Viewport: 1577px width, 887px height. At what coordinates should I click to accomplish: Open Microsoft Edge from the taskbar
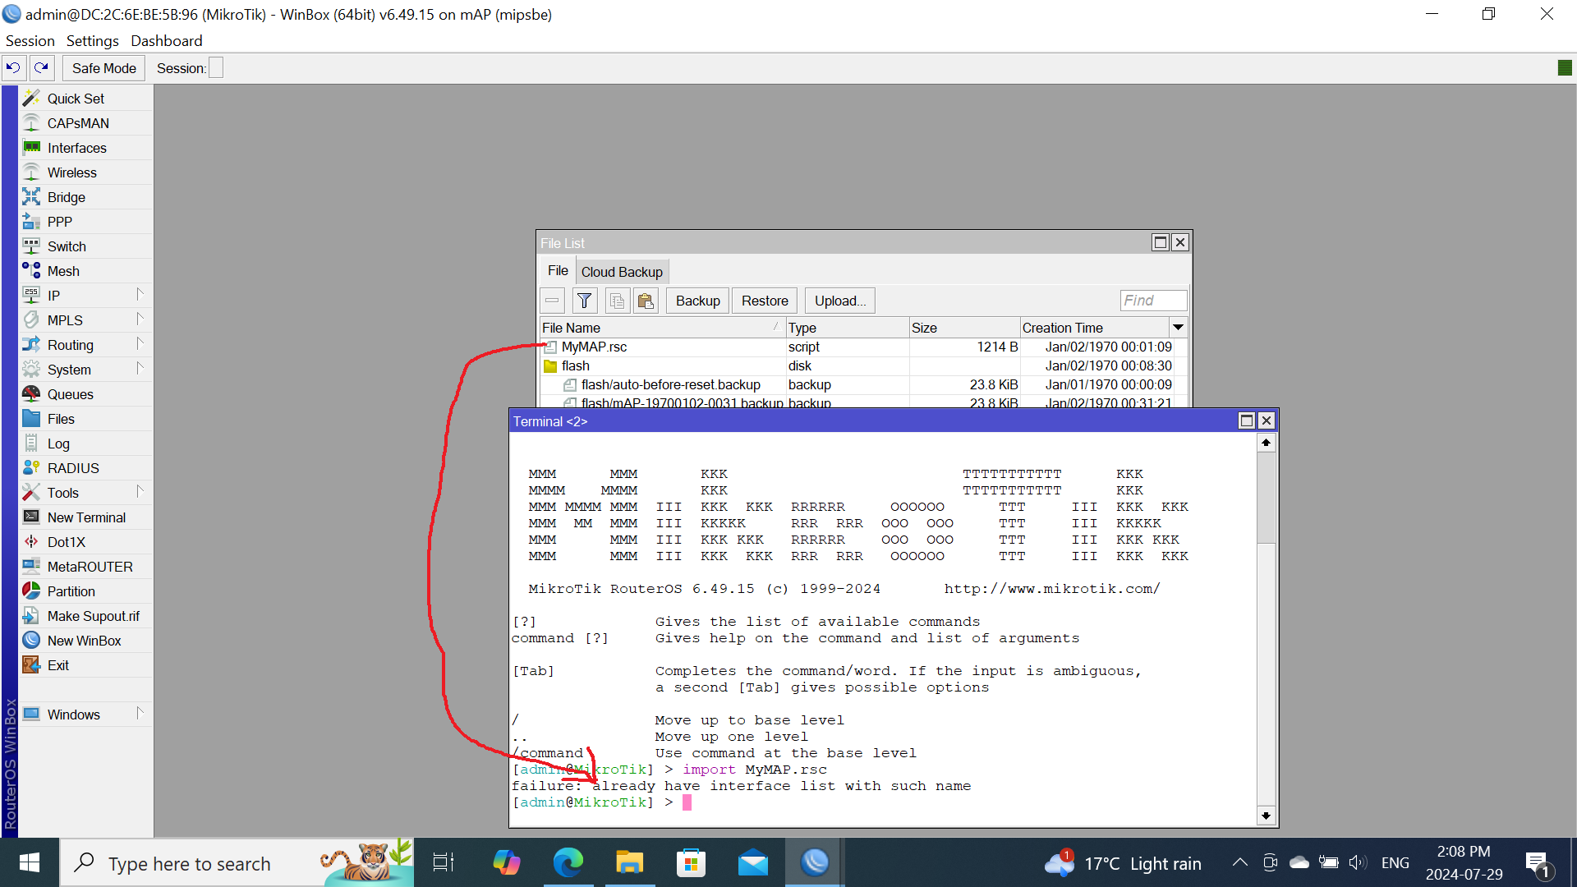pos(568,862)
